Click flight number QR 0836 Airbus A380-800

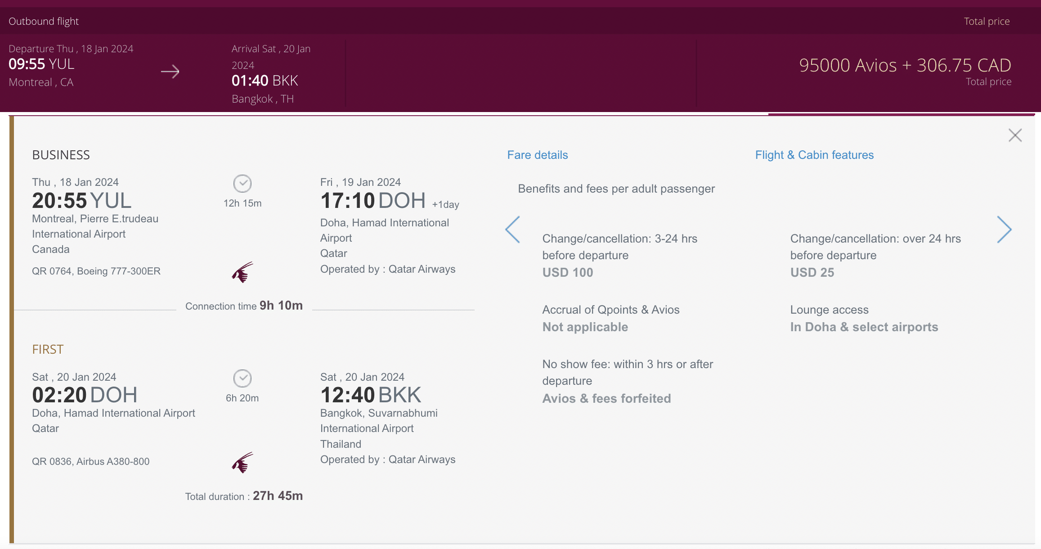[x=91, y=461]
